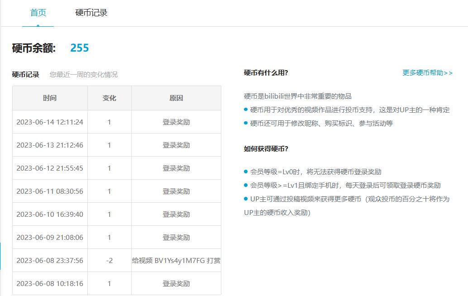This screenshot has height=296, width=468.
Task: Open the 硬币记录 tab
Action: [91, 13]
